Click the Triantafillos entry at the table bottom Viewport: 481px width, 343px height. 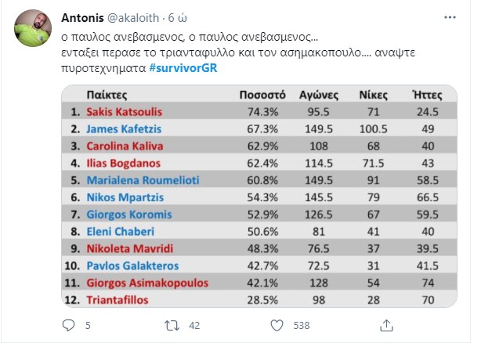[x=118, y=300]
